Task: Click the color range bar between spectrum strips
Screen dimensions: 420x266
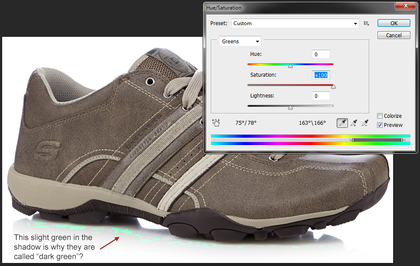Action: click(311, 140)
